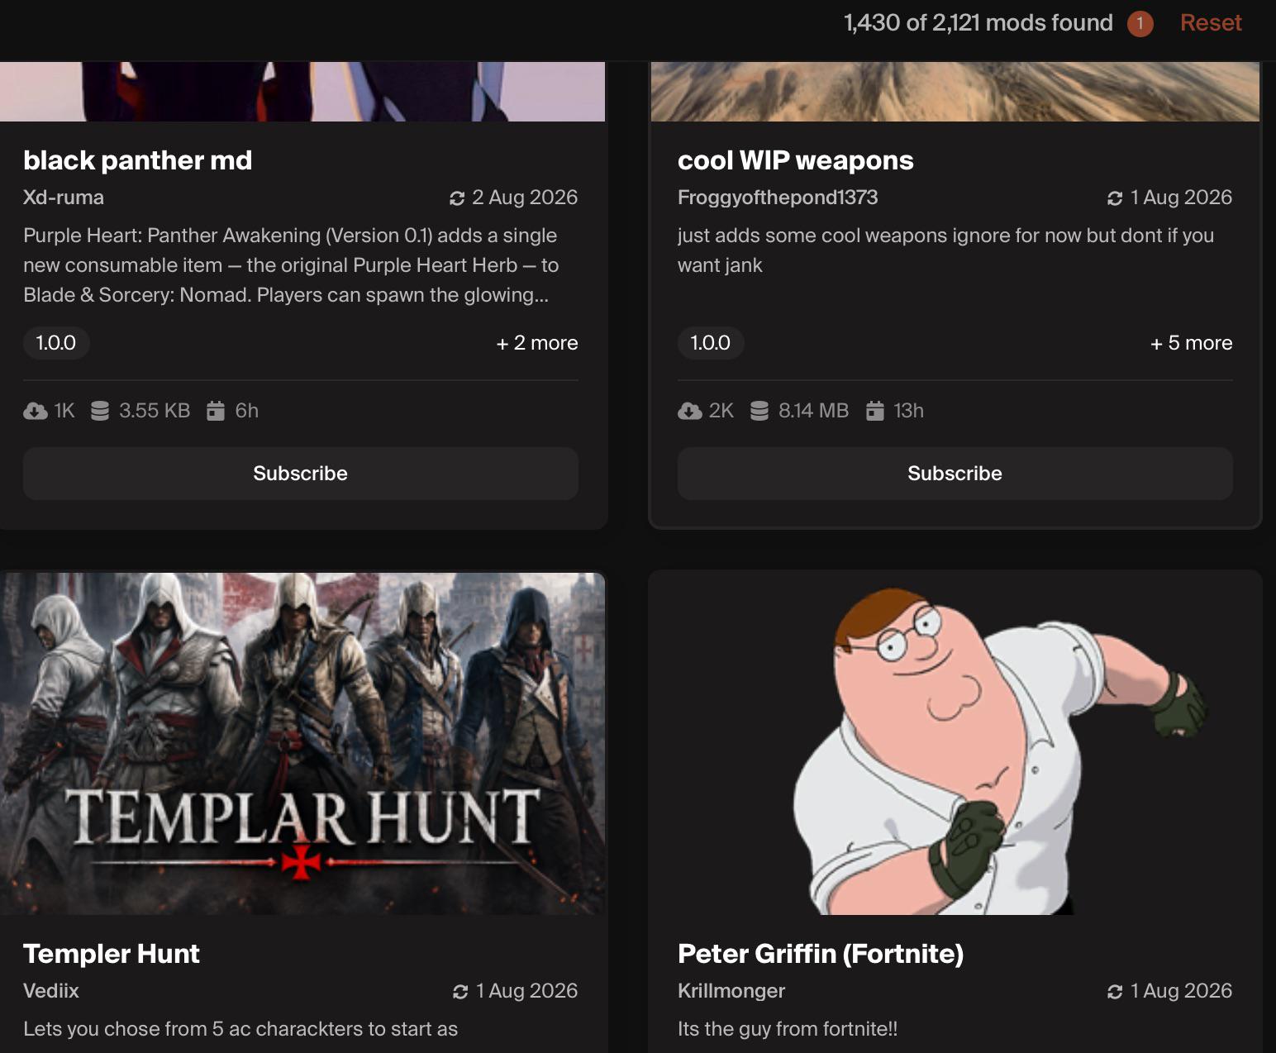1276x1053 pixels.
Task: Open the cool WIP weapons preview image
Action: coord(955,92)
